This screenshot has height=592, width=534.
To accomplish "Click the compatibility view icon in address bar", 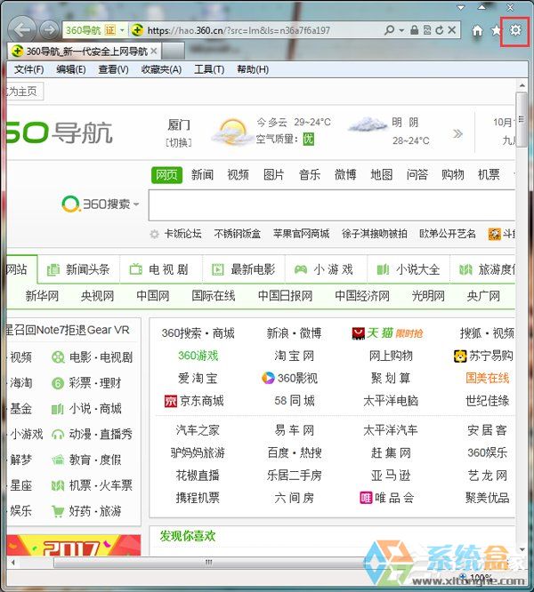I will tap(427, 30).
